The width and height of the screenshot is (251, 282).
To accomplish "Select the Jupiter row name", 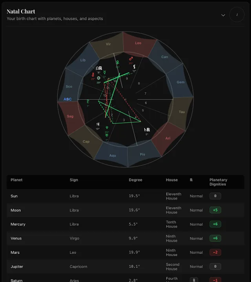I will [x=17, y=266].
